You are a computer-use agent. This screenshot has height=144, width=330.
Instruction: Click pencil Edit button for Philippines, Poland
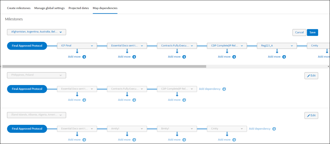311,75
